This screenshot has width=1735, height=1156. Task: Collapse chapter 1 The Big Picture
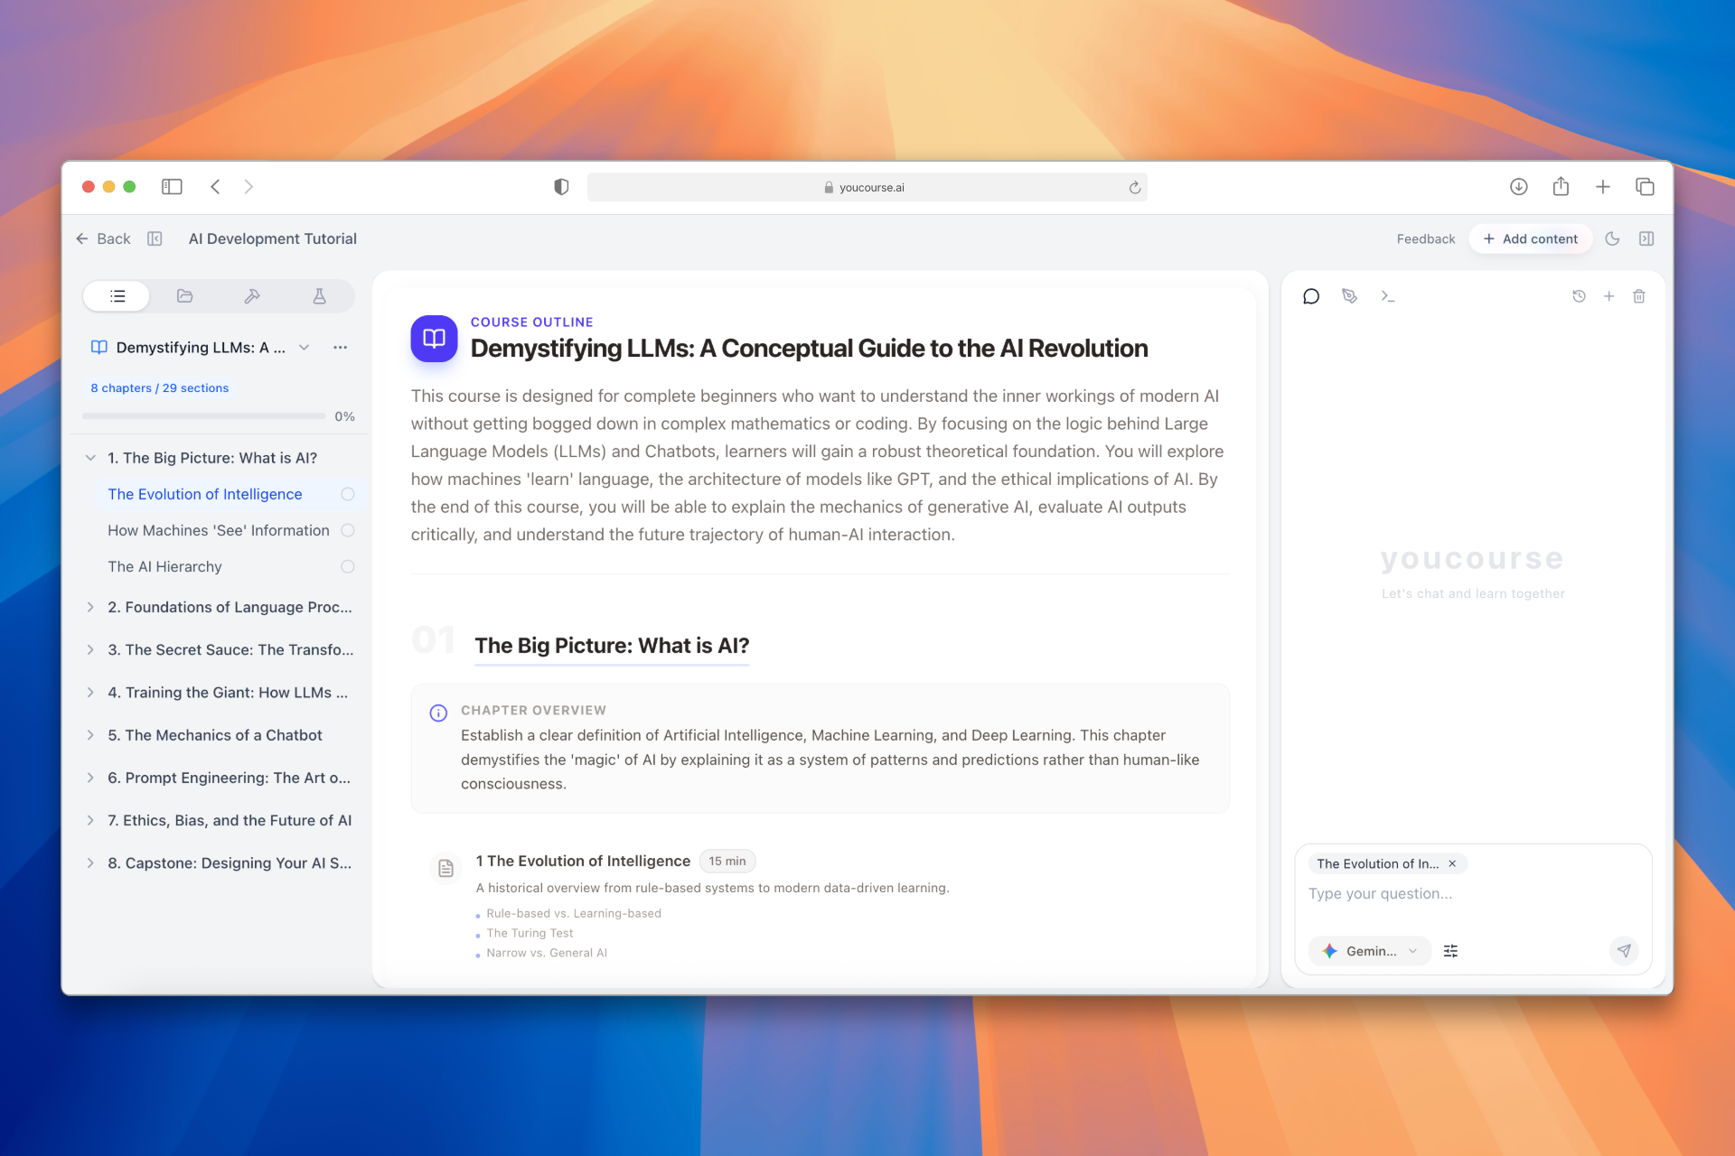click(x=90, y=458)
